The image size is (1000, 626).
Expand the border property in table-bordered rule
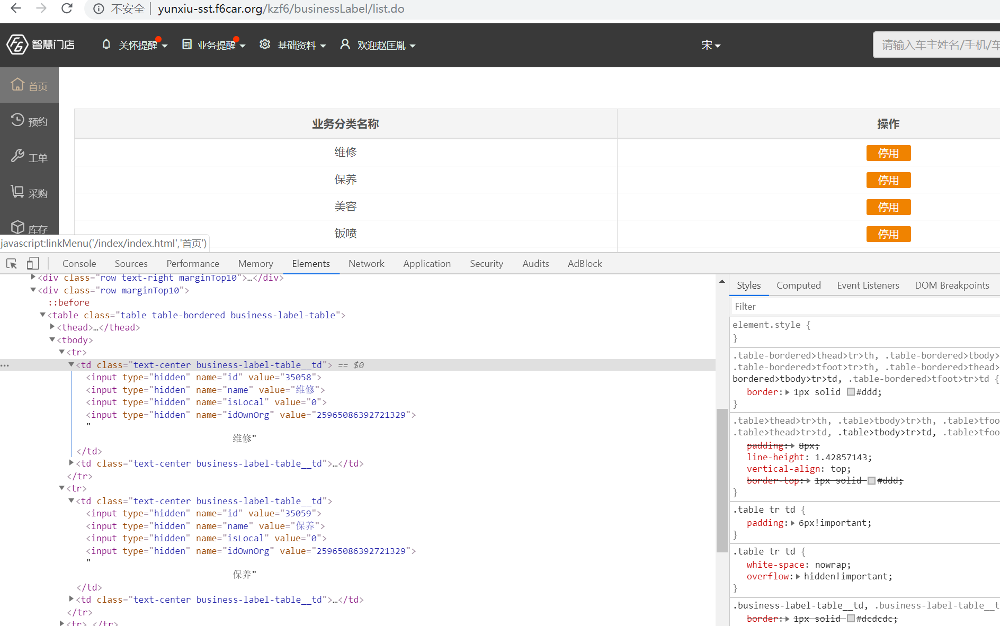(x=788, y=392)
